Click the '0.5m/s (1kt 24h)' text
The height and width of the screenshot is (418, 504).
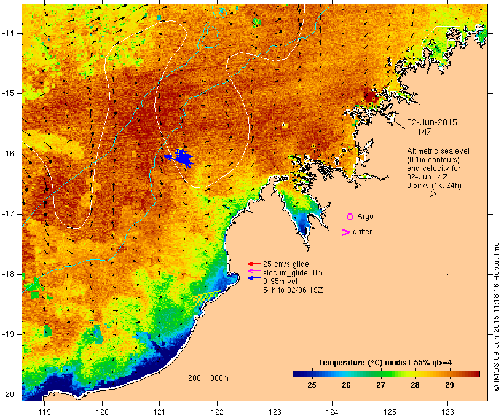tap(434, 186)
